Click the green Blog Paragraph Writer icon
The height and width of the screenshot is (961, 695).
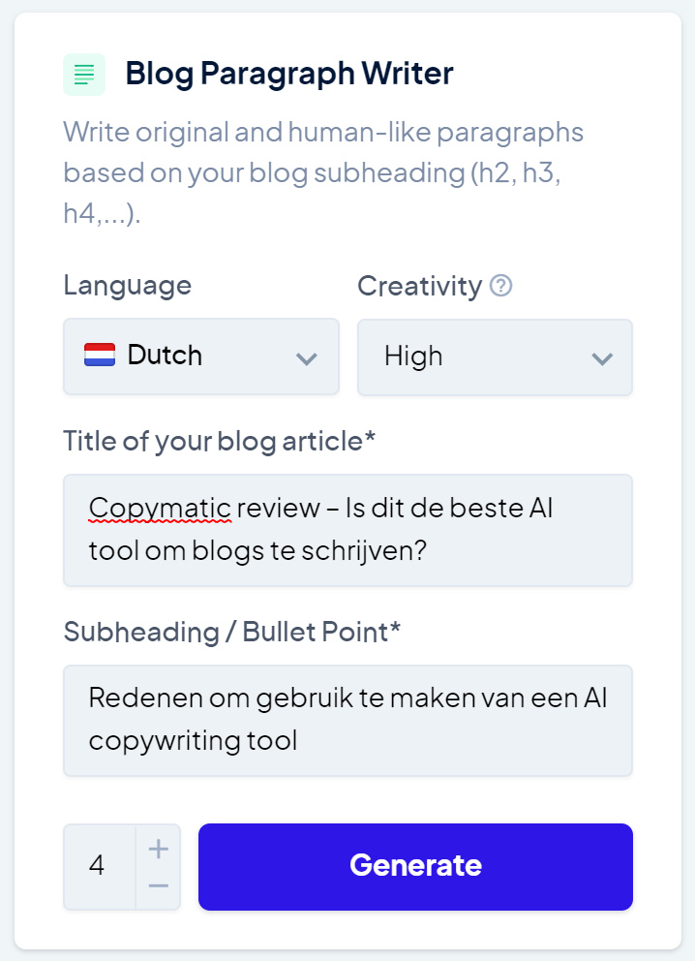click(x=84, y=75)
